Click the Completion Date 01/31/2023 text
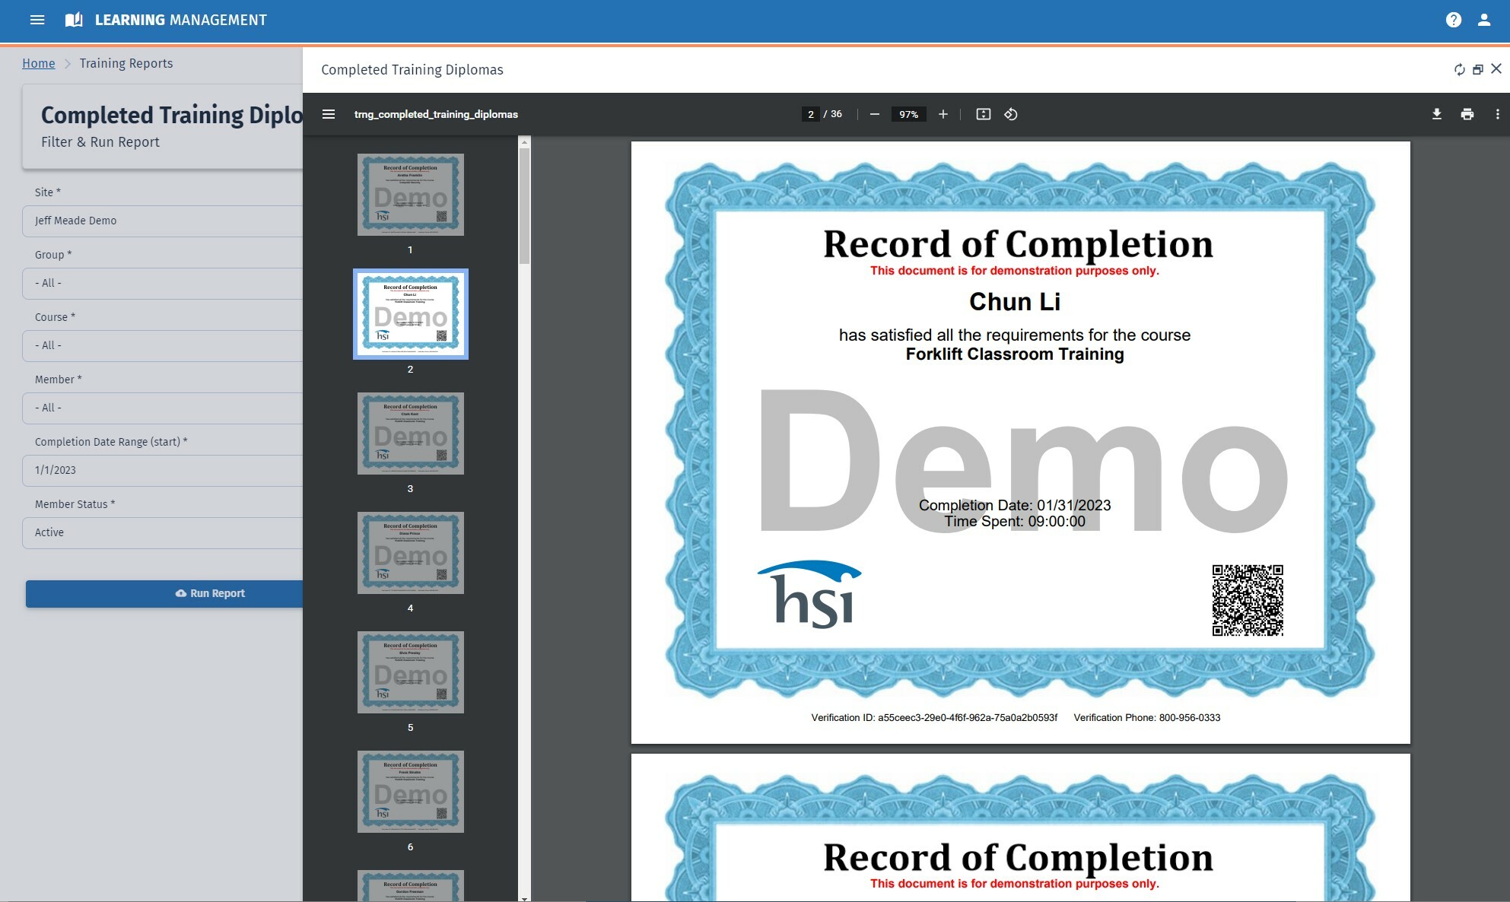Image resolution: width=1510 pixels, height=902 pixels. tap(1015, 505)
